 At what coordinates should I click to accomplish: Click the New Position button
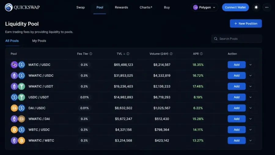tap(246, 24)
